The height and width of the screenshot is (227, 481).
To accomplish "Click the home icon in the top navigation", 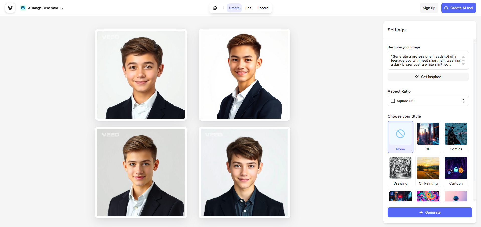I will pyautogui.click(x=215, y=8).
